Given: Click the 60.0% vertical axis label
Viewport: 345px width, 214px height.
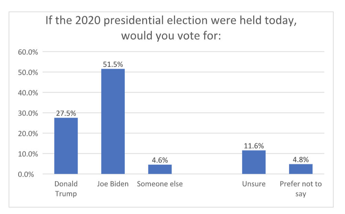Looking at the screenshot, I should [28, 52].
